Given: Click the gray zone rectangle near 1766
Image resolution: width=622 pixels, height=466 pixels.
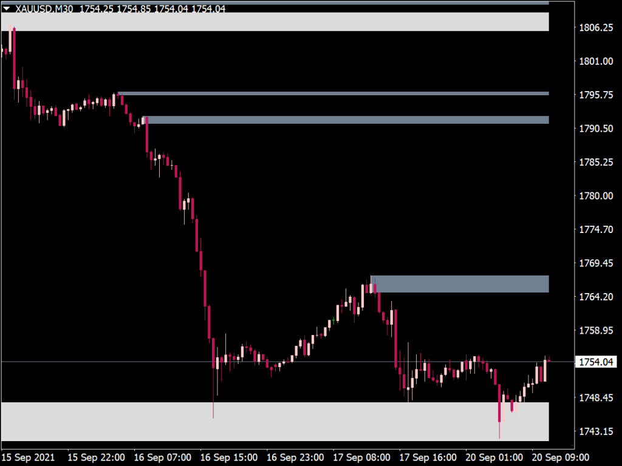Looking at the screenshot, I should coord(462,283).
